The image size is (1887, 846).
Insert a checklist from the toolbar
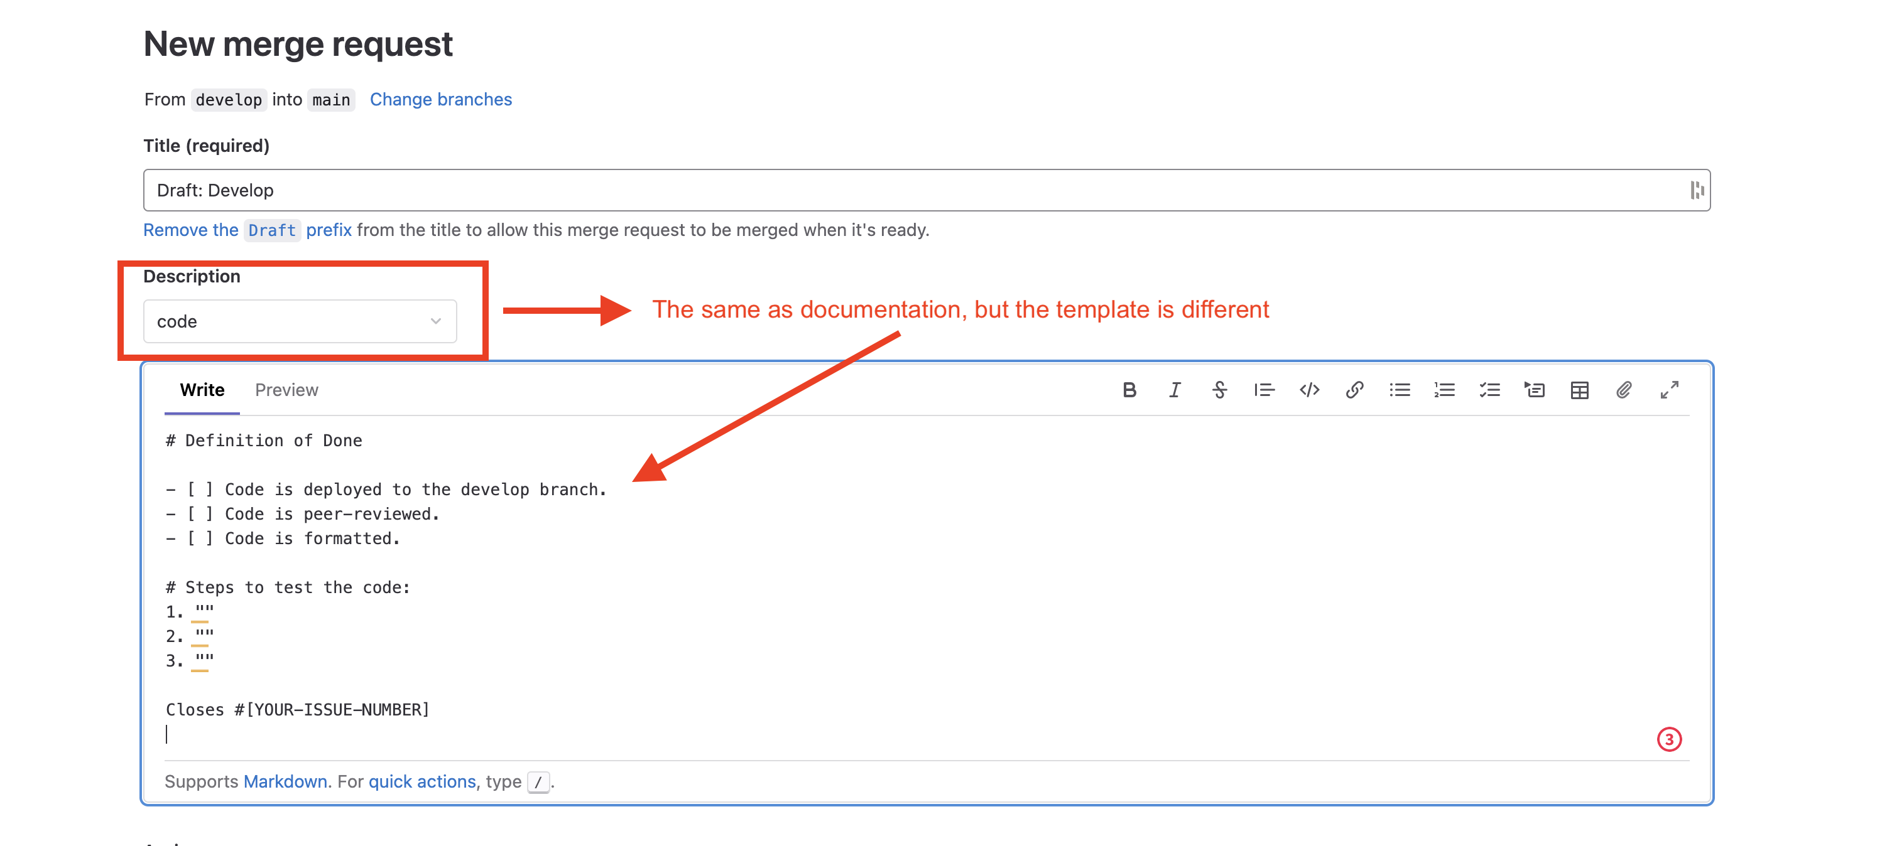[x=1489, y=390]
